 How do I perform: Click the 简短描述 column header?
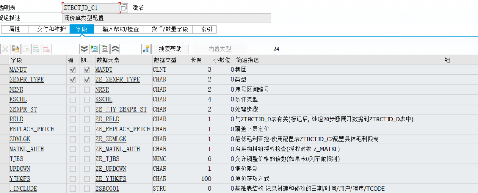point(339,60)
